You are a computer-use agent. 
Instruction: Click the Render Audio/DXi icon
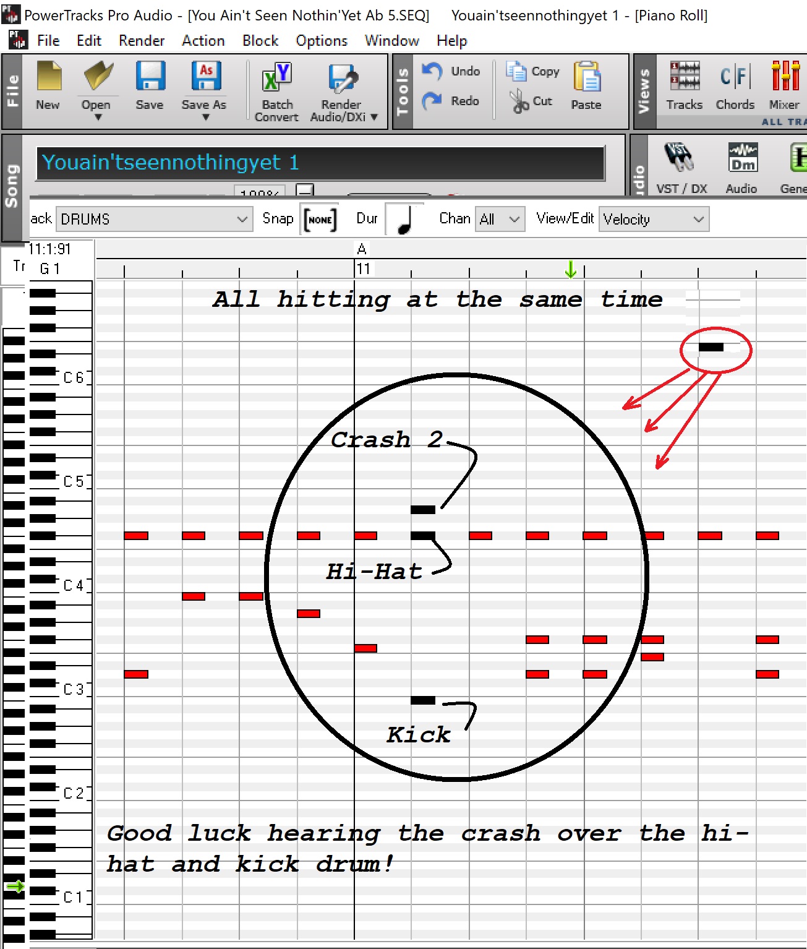342,79
